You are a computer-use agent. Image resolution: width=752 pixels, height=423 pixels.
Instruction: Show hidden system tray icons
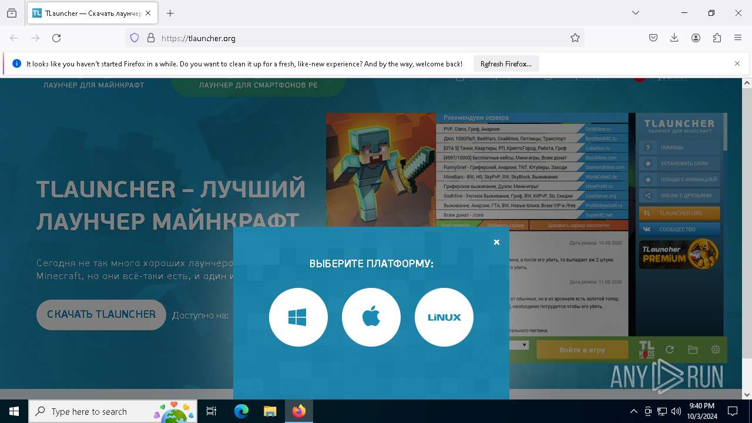[633, 411]
